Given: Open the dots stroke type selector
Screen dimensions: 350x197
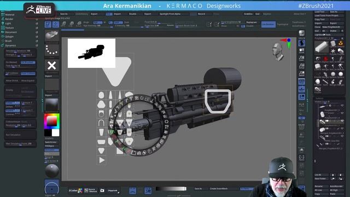Looking at the screenshot, I should coord(52,51).
